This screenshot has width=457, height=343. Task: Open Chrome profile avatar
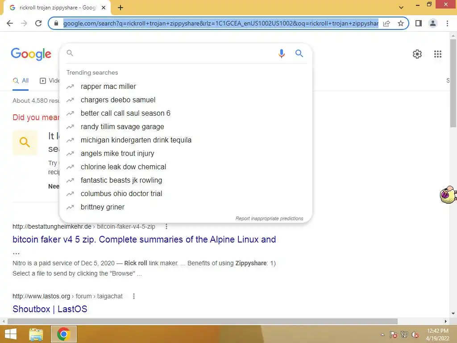[433, 23]
